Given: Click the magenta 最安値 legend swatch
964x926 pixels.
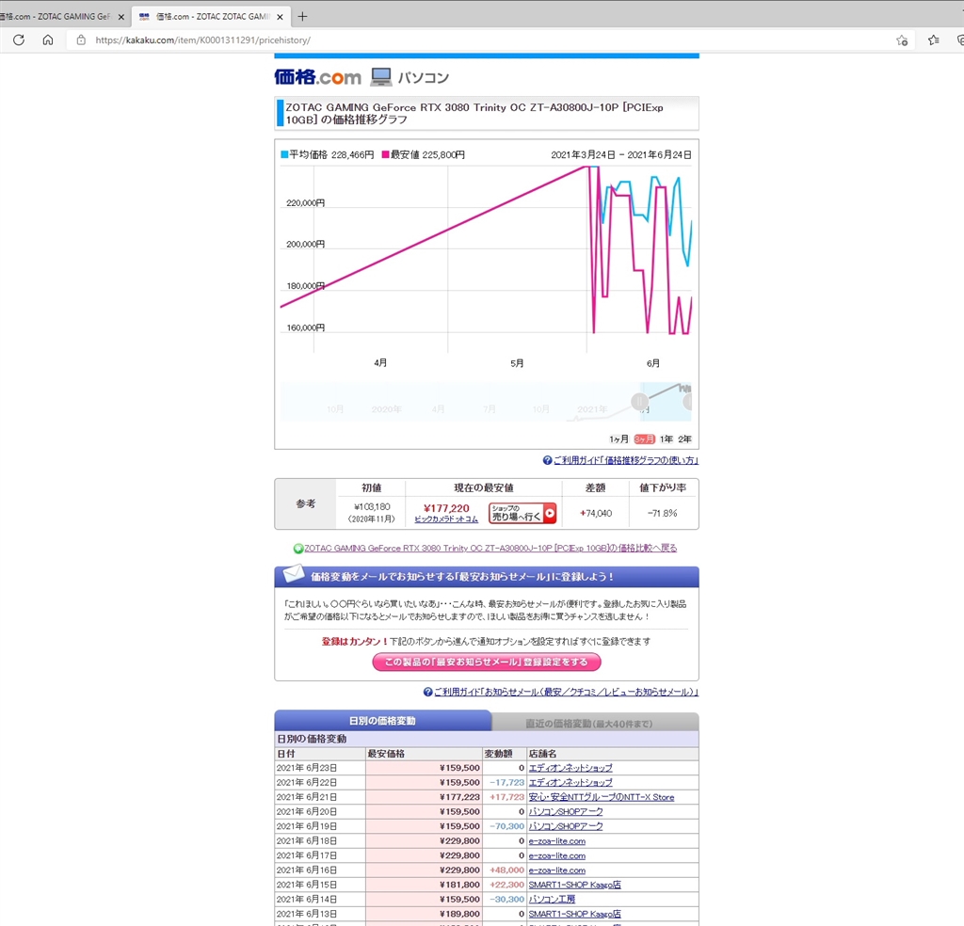Looking at the screenshot, I should point(385,155).
